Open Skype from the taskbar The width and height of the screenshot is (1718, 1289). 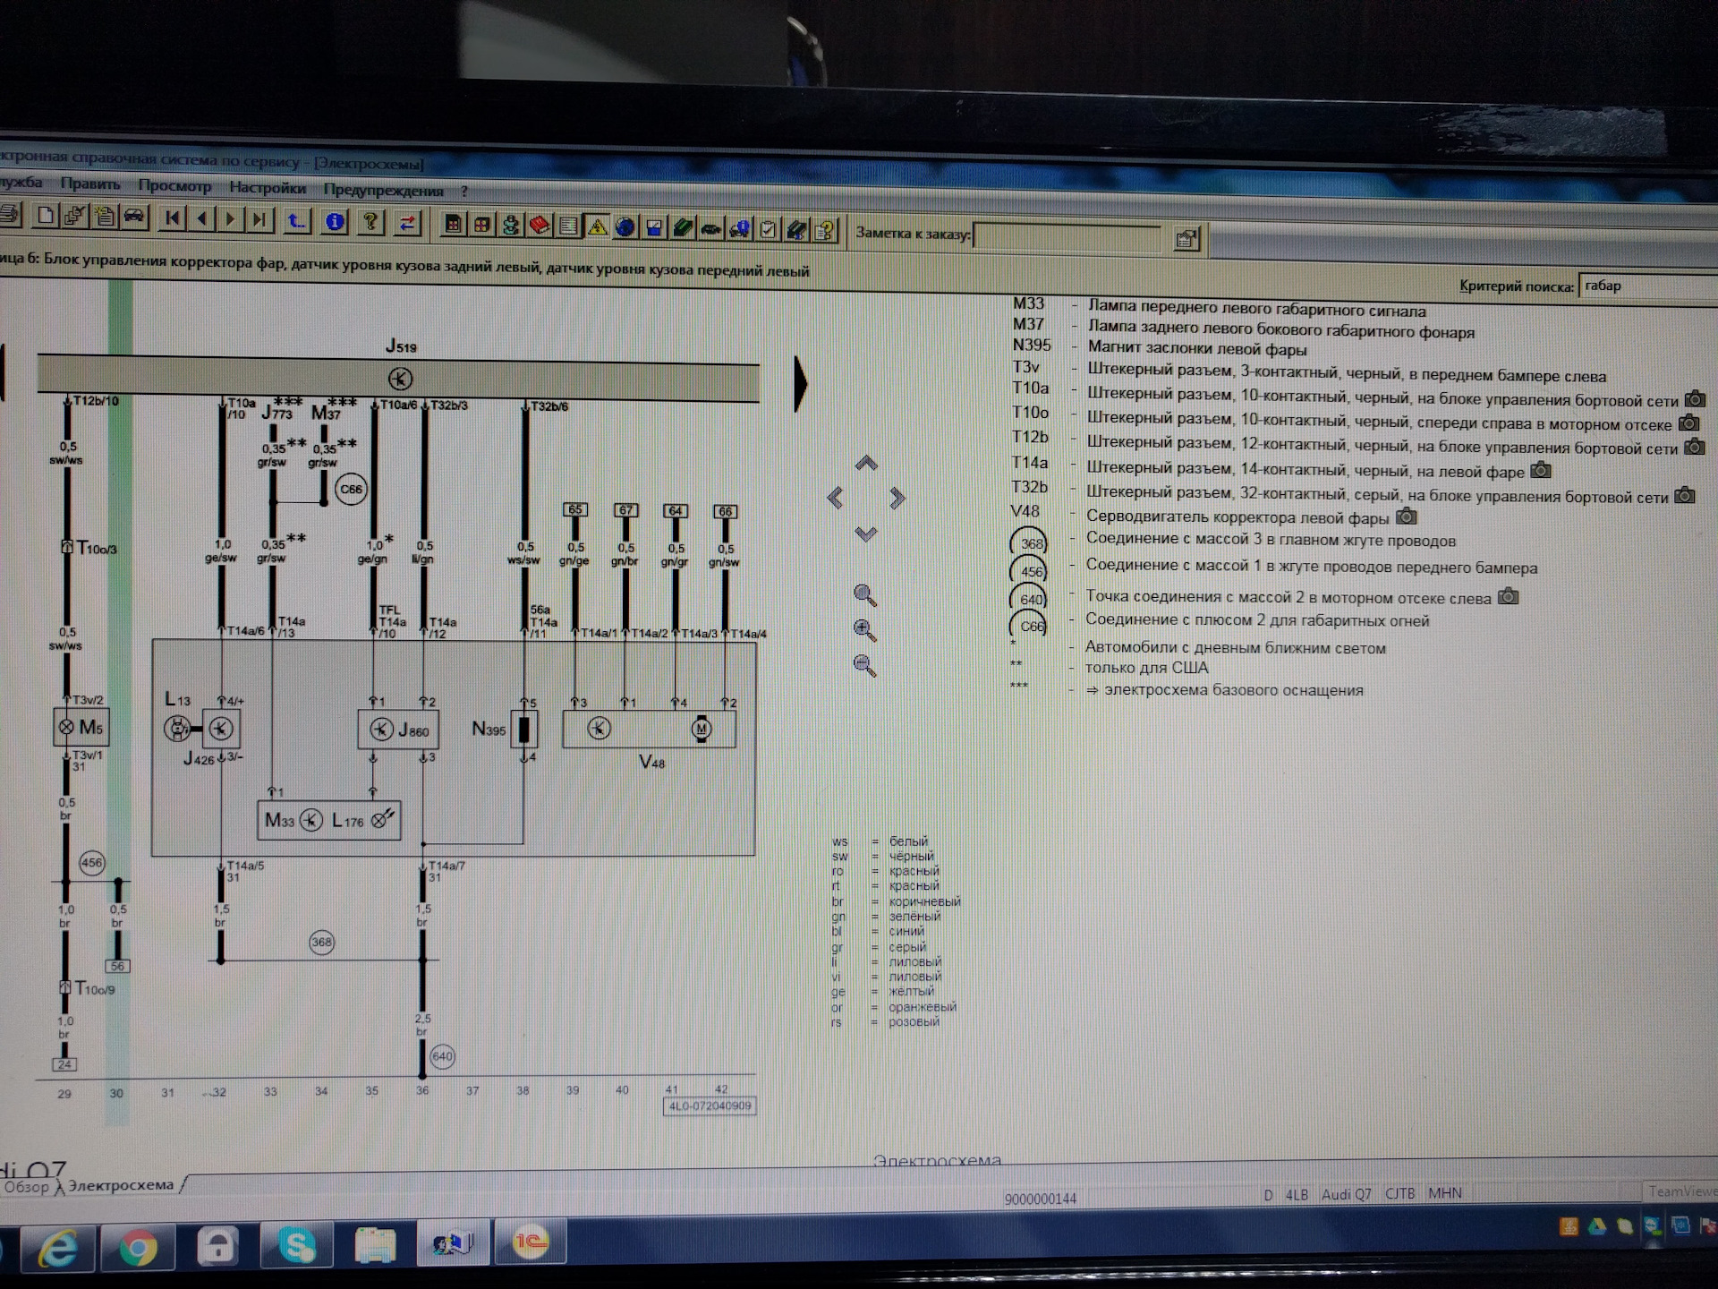(296, 1244)
